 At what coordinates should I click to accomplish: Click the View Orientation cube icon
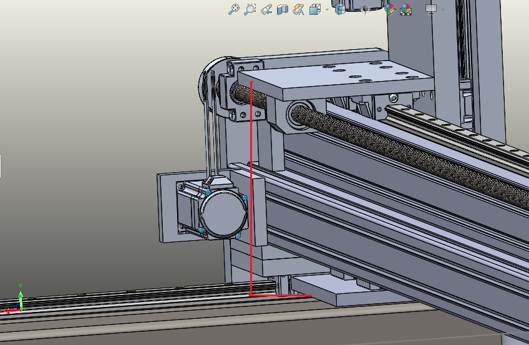[314, 9]
